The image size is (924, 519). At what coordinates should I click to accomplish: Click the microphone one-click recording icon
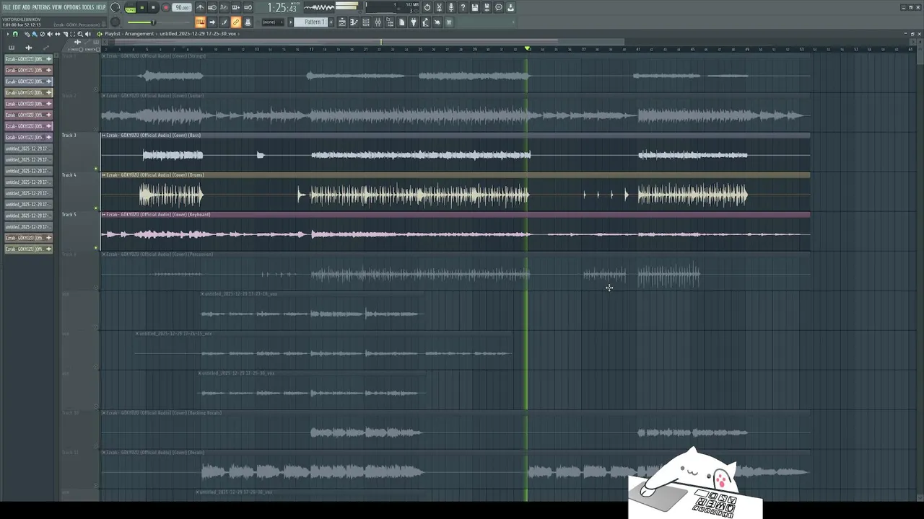450,8
